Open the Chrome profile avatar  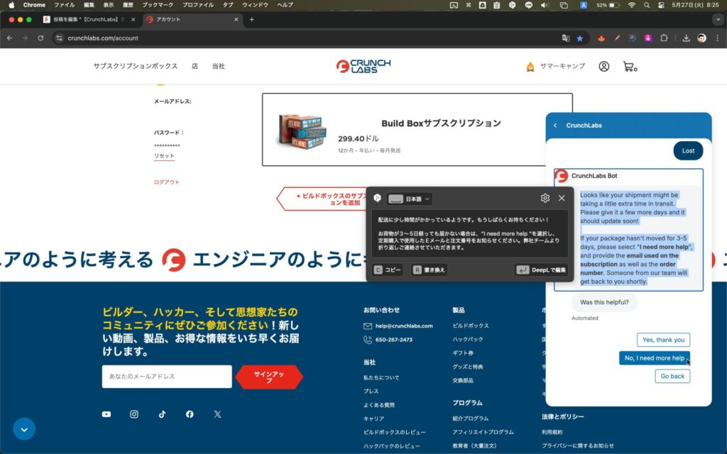(x=702, y=38)
